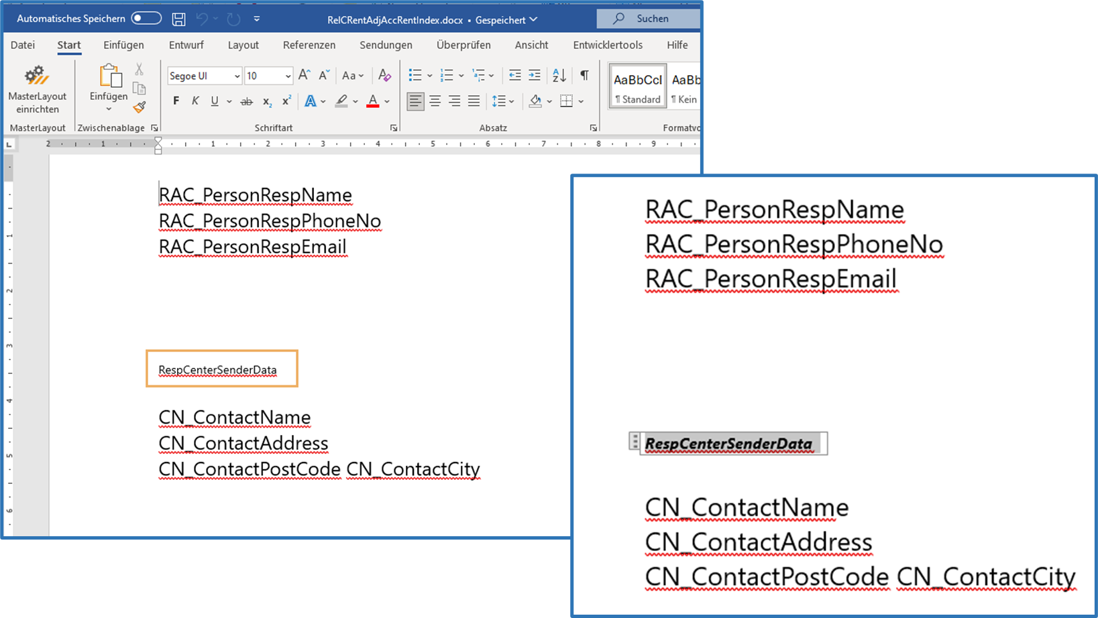Open the Einfügen ribbon tab
Screen dimensions: 1098x618
pyautogui.click(x=123, y=45)
